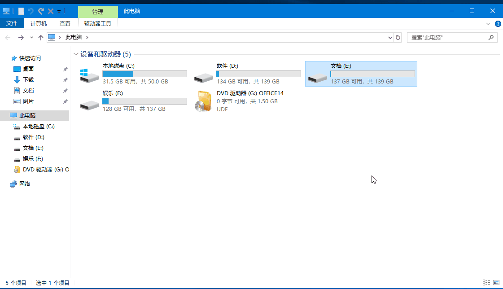
Task: Expand the ribbon with the chevron
Action: (x=488, y=24)
